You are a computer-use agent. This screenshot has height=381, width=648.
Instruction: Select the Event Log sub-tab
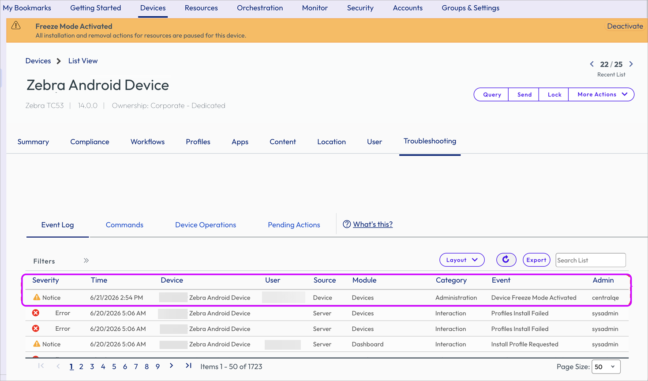tap(57, 225)
